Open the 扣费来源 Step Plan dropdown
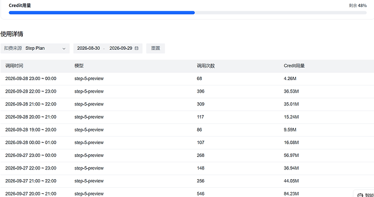The height and width of the screenshot is (197, 374). [x=35, y=48]
